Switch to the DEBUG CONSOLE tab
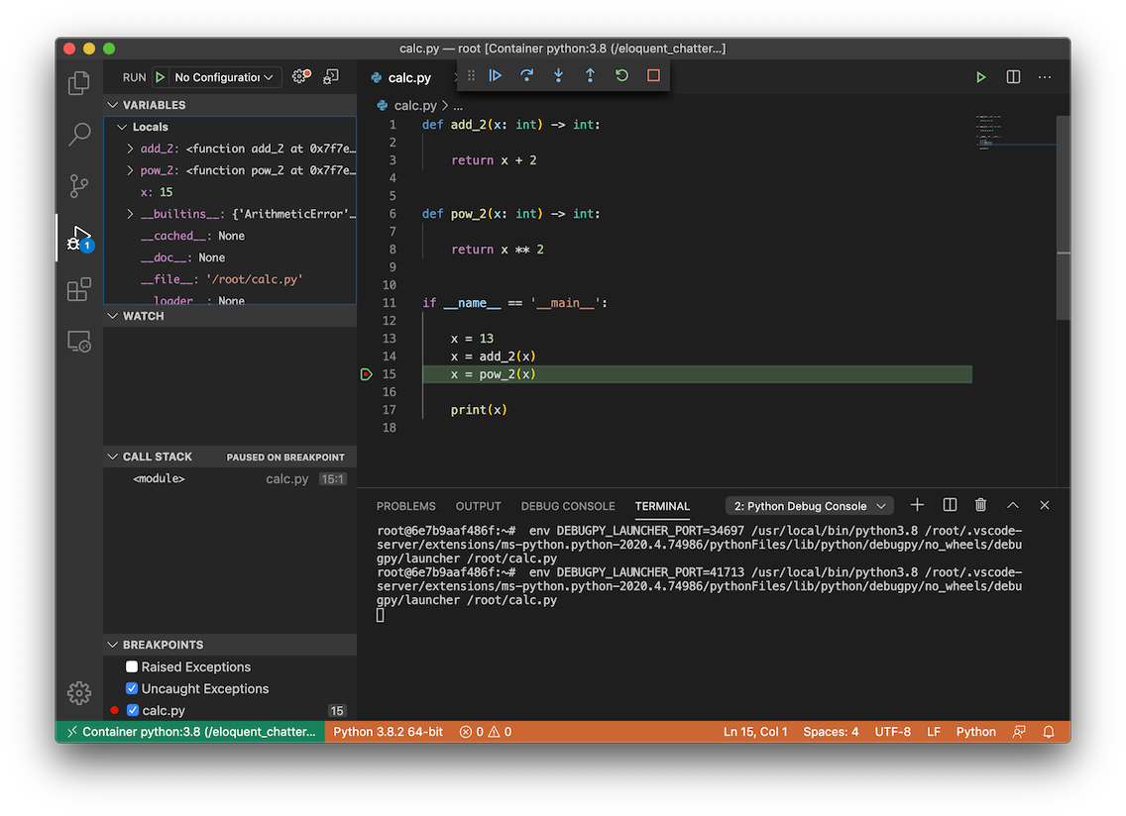Viewport: 1126px width, 816px height. click(x=567, y=506)
